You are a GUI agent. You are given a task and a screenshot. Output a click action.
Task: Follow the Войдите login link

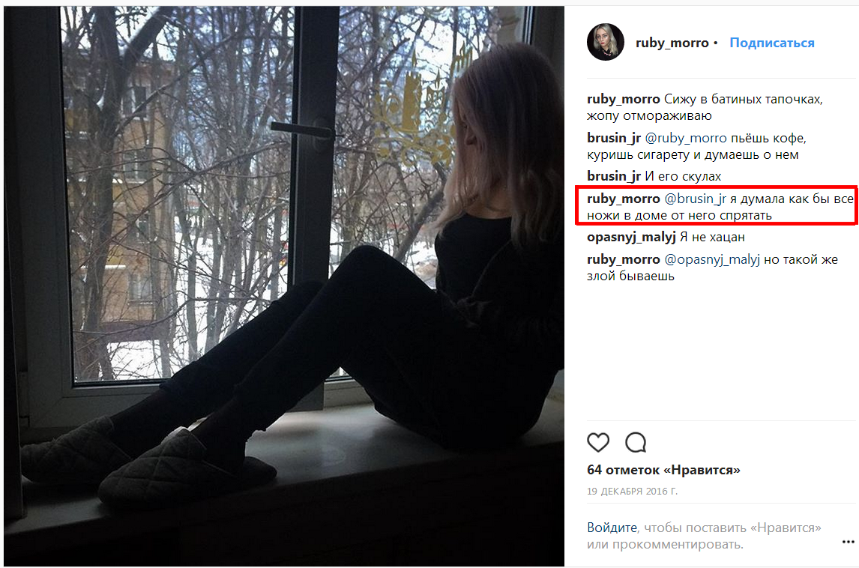click(x=612, y=528)
